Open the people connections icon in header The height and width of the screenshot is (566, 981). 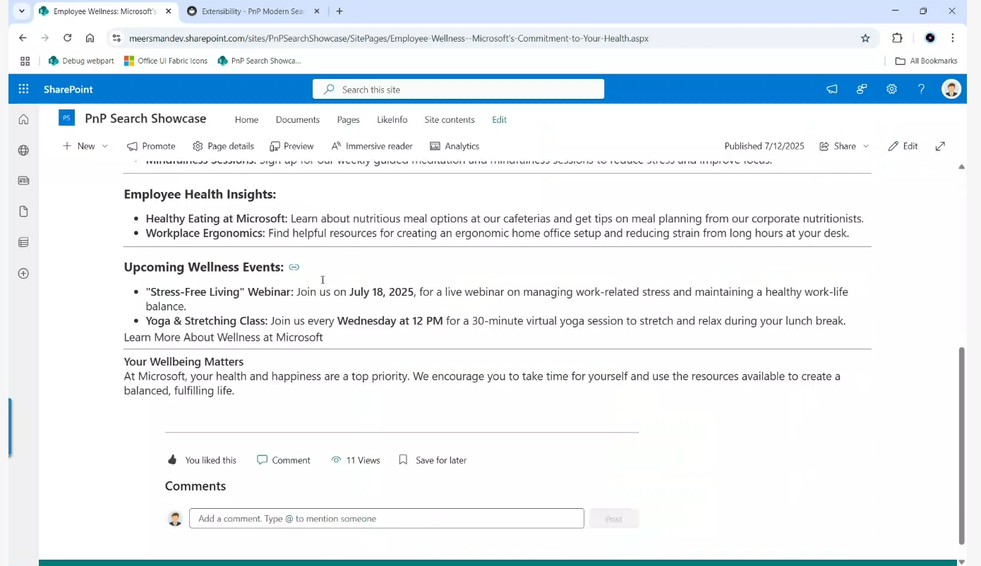coord(862,89)
